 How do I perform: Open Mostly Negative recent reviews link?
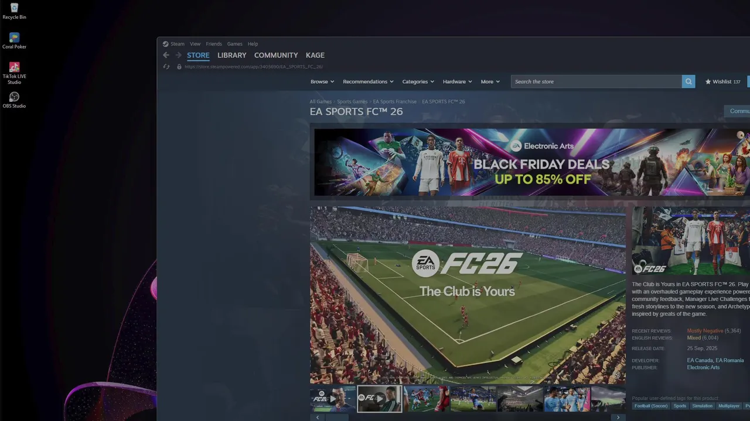tap(705, 331)
